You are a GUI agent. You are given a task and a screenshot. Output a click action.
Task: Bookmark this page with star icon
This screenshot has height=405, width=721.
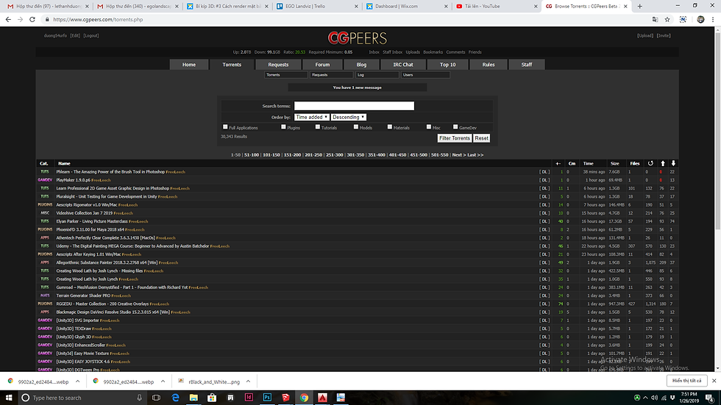[667, 19]
